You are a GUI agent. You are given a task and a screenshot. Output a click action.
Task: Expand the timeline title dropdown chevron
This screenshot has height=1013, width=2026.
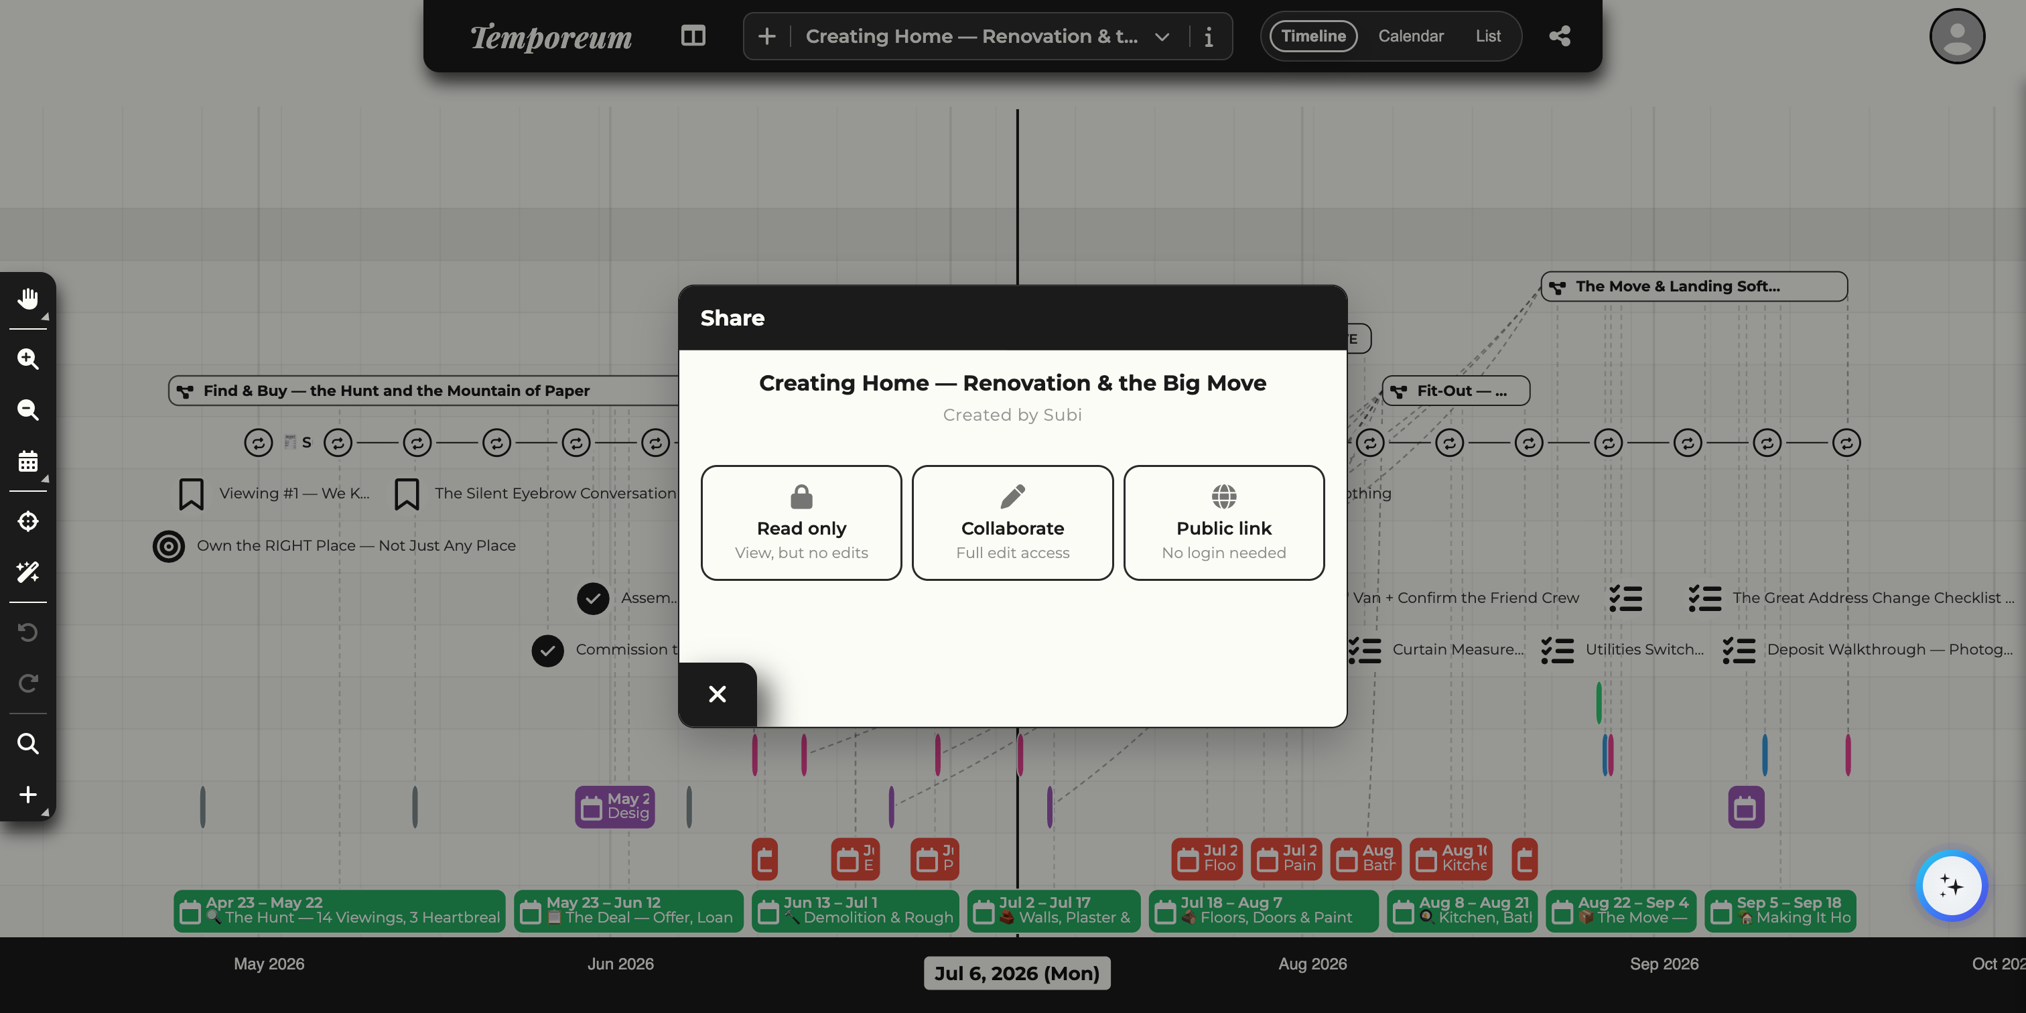click(1162, 36)
